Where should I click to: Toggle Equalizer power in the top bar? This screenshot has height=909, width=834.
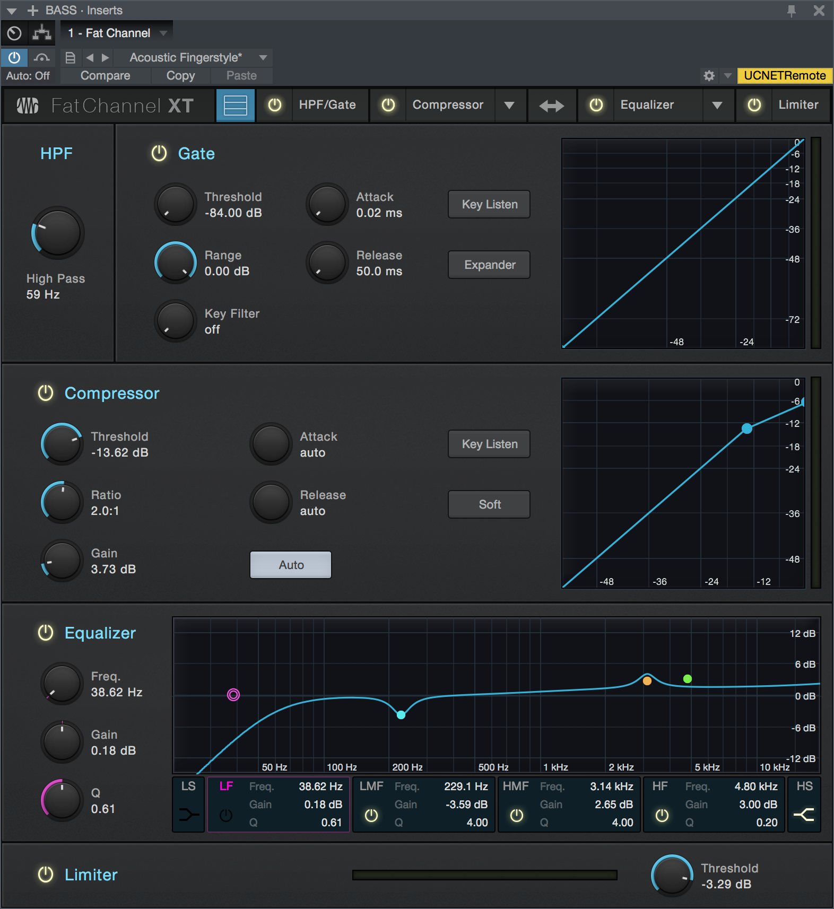pos(596,105)
